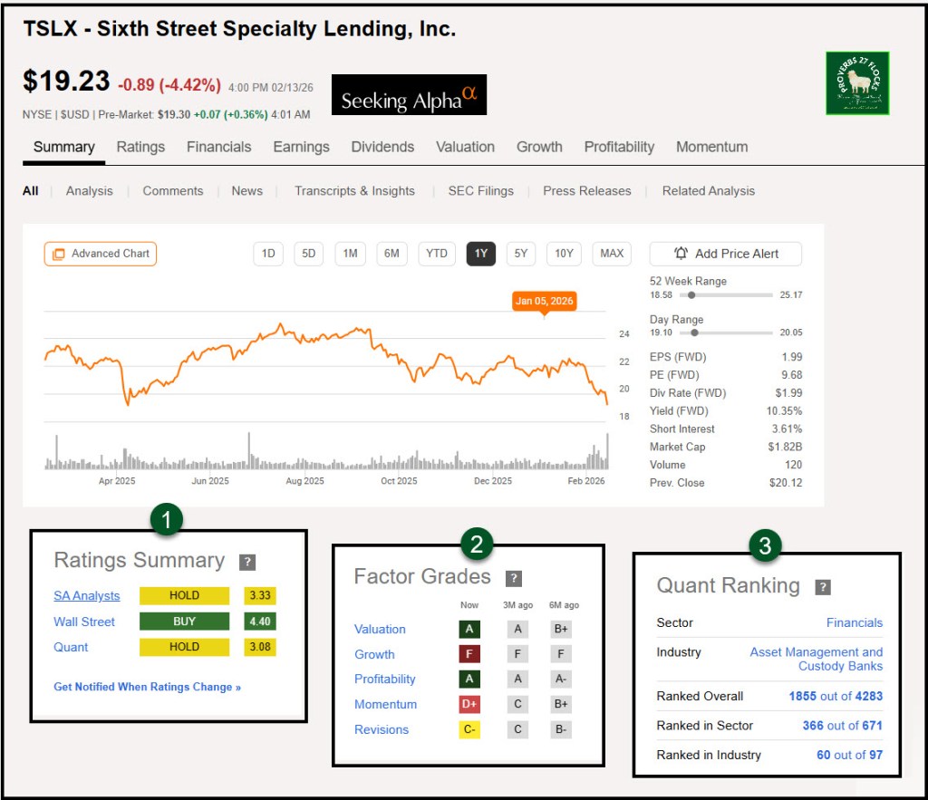Click the Proverbs 27 Flocks sheep logo

point(857,83)
